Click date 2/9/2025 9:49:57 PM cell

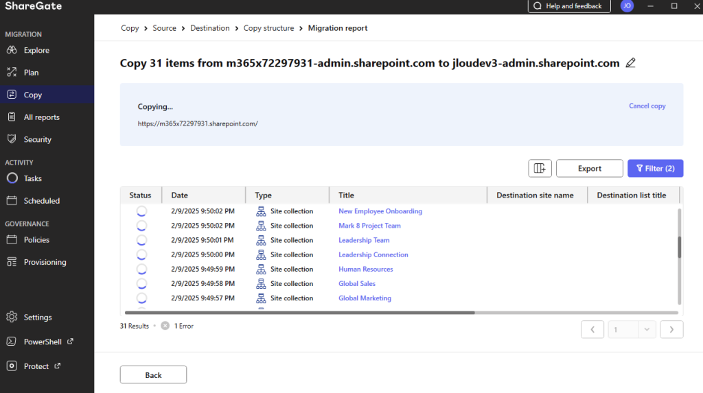pyautogui.click(x=203, y=298)
